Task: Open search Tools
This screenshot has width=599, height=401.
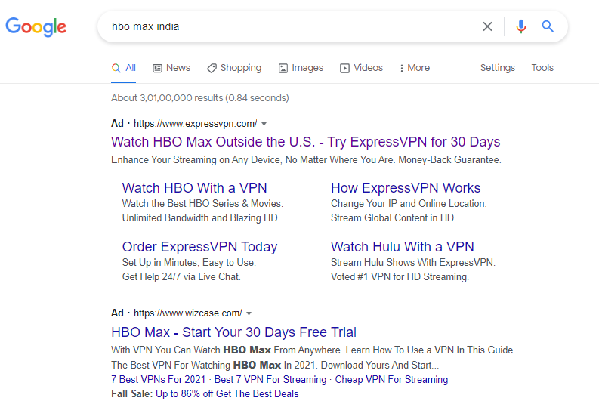Action: click(x=542, y=68)
